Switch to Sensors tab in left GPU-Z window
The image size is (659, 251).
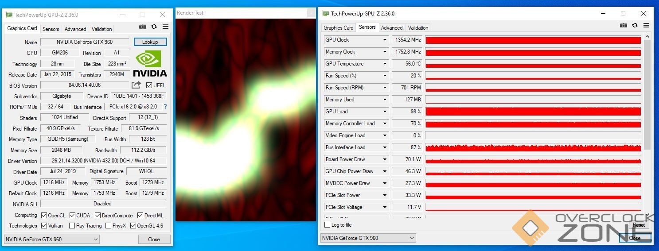(51, 29)
